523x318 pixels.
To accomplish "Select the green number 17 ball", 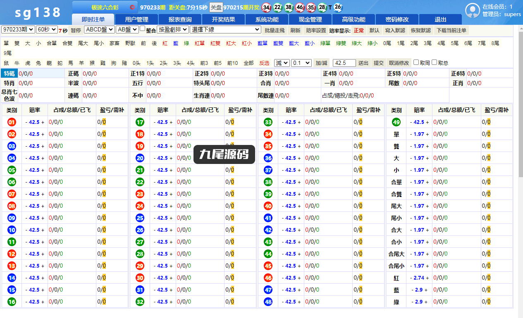I will pos(140,122).
